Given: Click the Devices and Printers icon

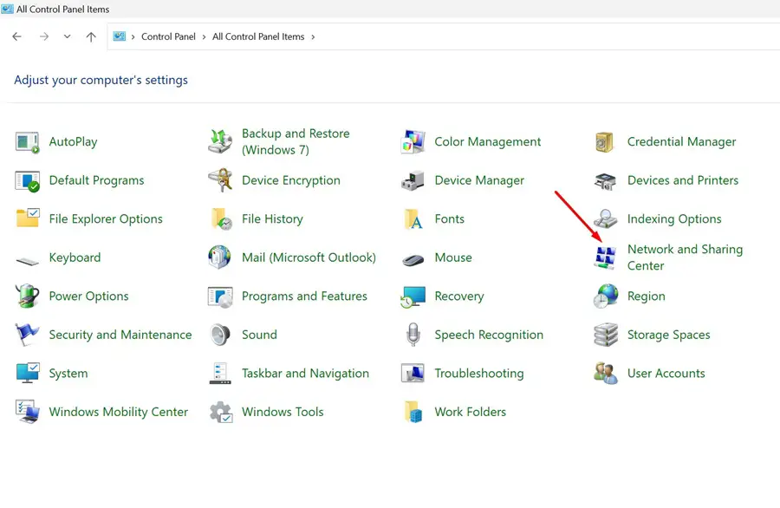Looking at the screenshot, I should click(x=606, y=181).
